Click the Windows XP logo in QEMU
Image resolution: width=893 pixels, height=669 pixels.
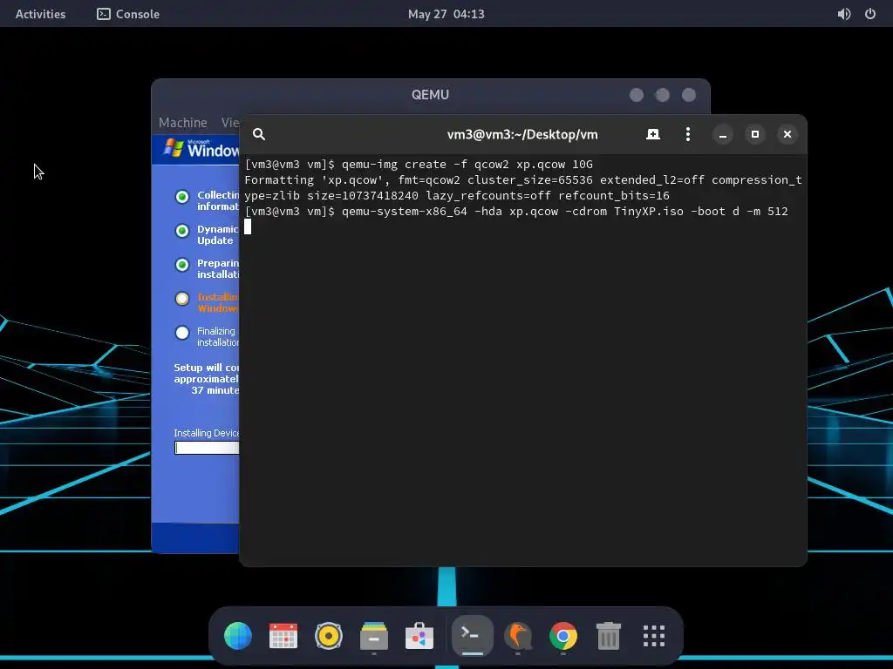pyautogui.click(x=174, y=148)
